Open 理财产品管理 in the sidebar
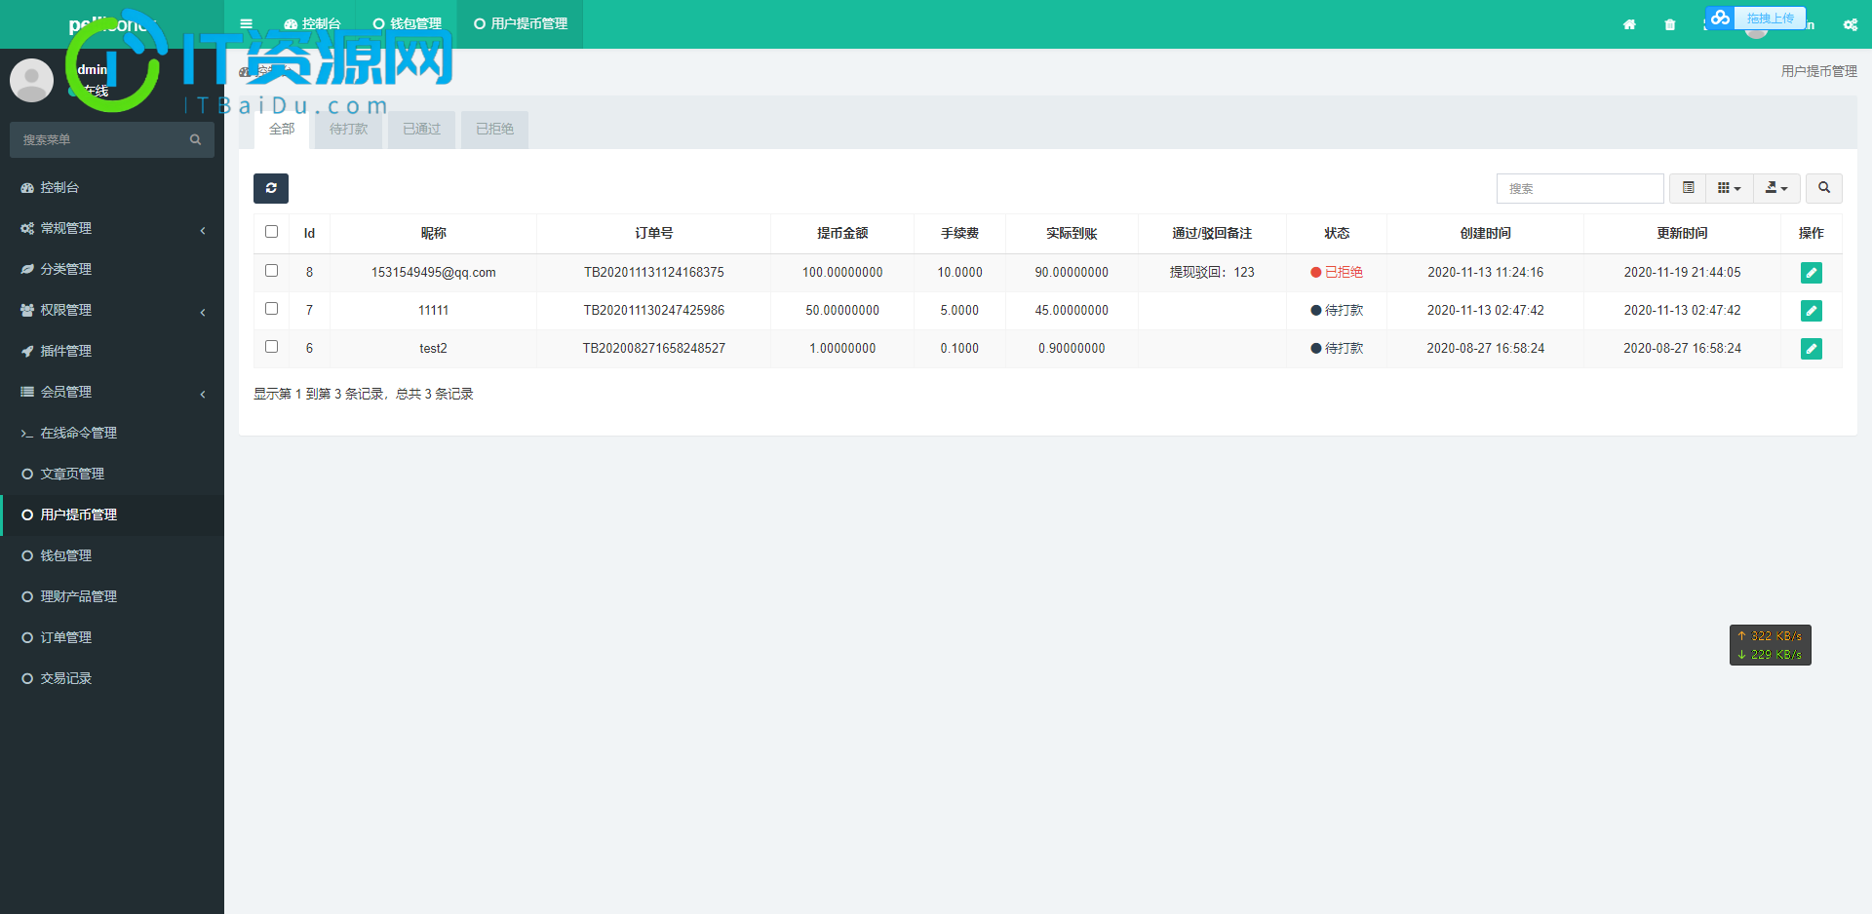The height and width of the screenshot is (914, 1872). coord(112,596)
